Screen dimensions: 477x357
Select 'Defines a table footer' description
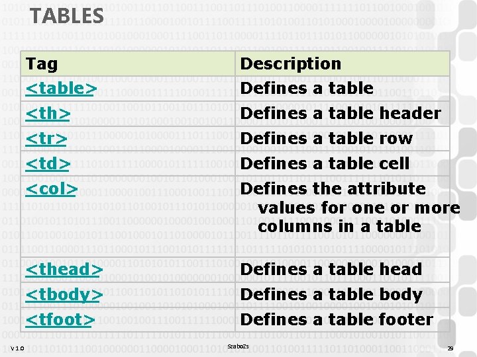tap(336, 320)
